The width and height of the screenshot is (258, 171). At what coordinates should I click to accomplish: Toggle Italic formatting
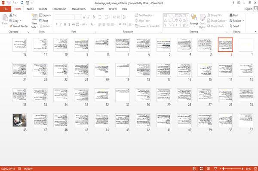pos(61,24)
